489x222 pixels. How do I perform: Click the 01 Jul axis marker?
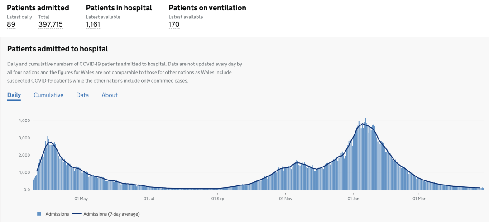tap(149, 199)
